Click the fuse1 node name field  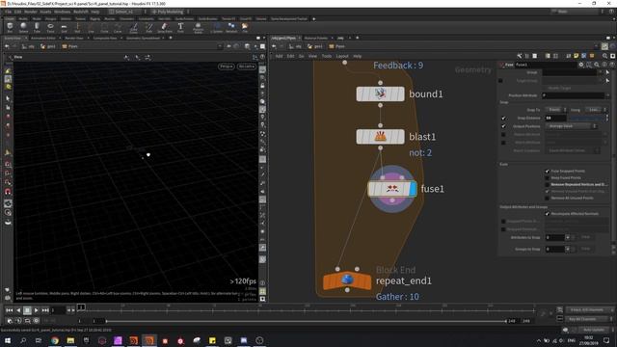click(x=546, y=65)
